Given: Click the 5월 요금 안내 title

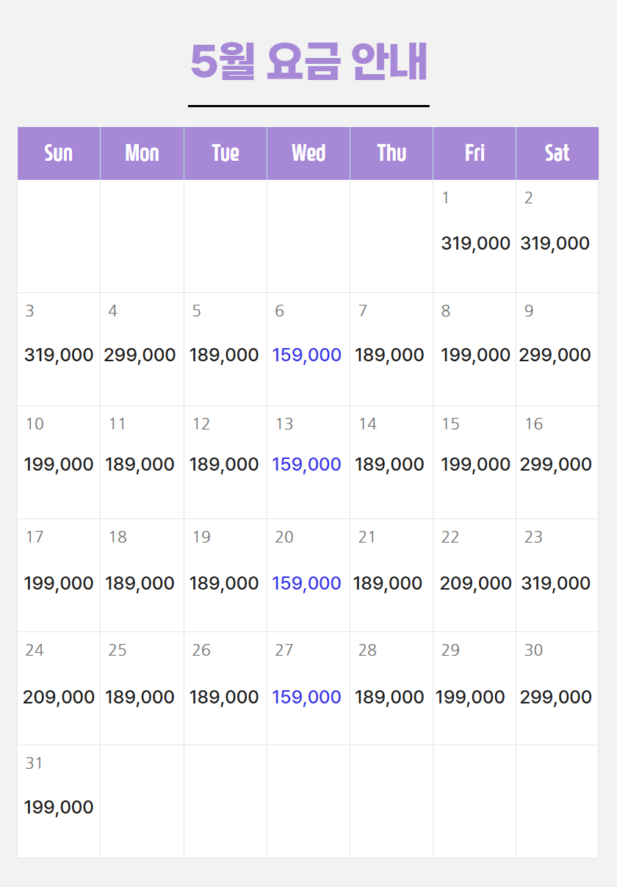Looking at the screenshot, I should pyautogui.click(x=308, y=62).
